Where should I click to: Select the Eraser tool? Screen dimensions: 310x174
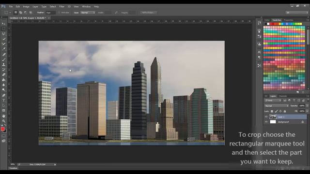[x=3, y=75]
